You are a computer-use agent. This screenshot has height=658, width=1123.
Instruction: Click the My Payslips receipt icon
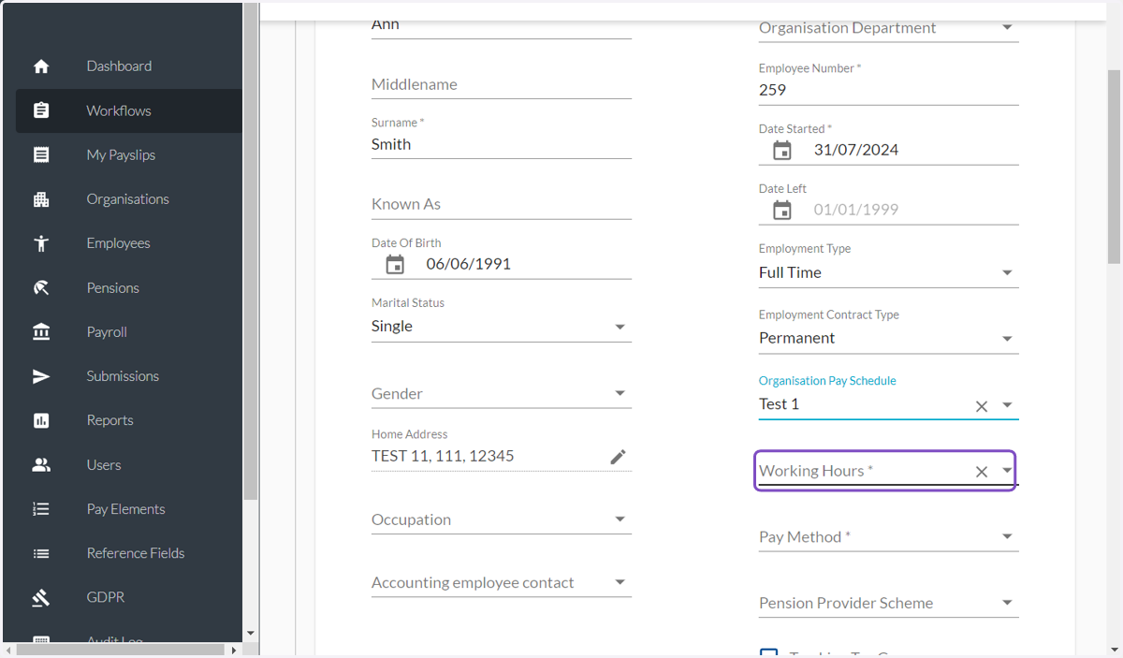[41, 155]
